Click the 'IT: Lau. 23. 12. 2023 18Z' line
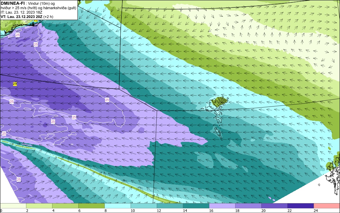340x213 pixels. (x=21, y=12)
